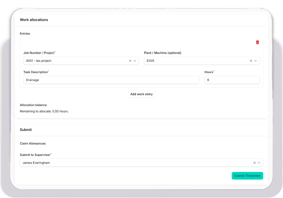
Task: Click the 'Remaining to allocate' balance text
Action: (44, 111)
